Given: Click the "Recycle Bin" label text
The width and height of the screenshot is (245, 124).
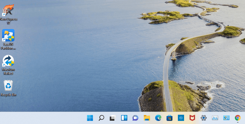Looking at the screenshot, I should [x=8, y=95].
